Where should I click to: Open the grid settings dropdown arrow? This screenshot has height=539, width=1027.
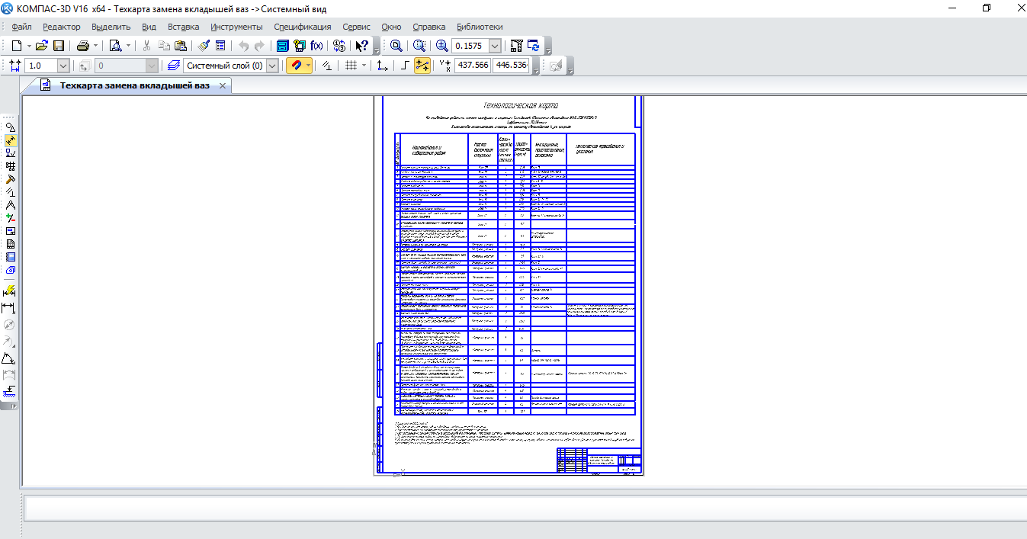point(364,66)
